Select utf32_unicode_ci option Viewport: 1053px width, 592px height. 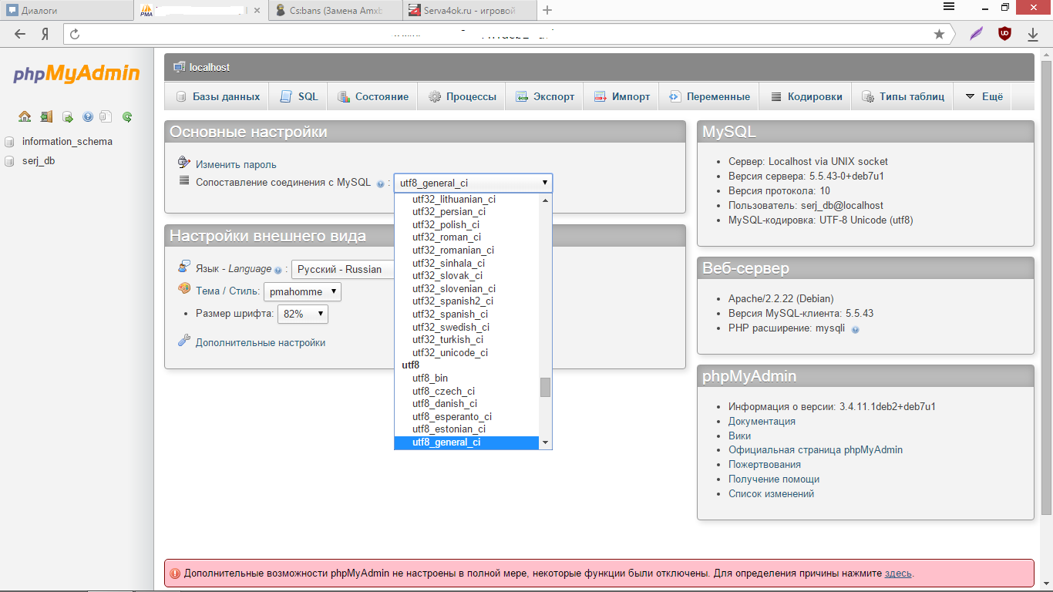(467, 353)
